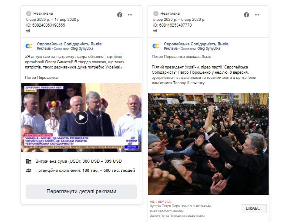This screenshot has height=222, width=293.
Task: Play the video in the left ad
Action: [x=81, y=117]
